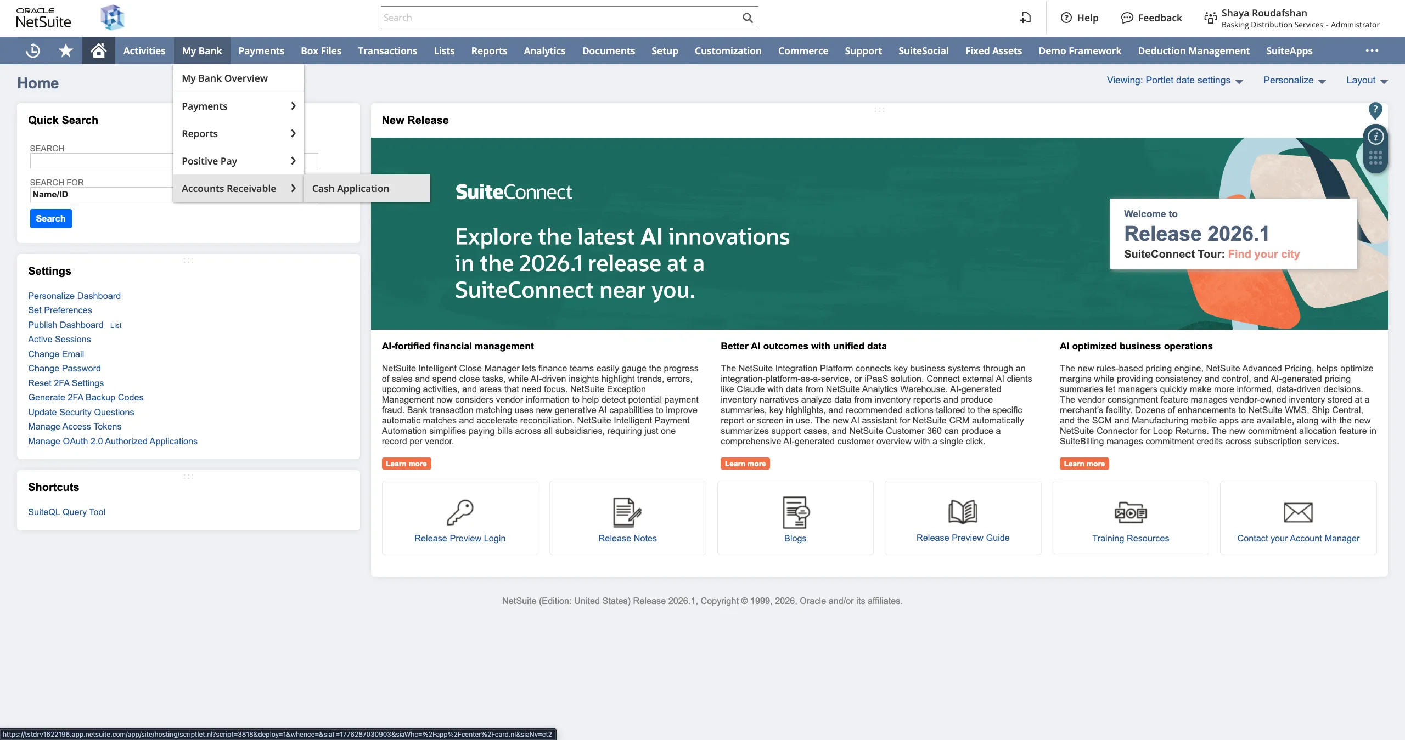Open the Deduction Management menu
Viewport: 1405px width, 740px height.
[1193, 50]
